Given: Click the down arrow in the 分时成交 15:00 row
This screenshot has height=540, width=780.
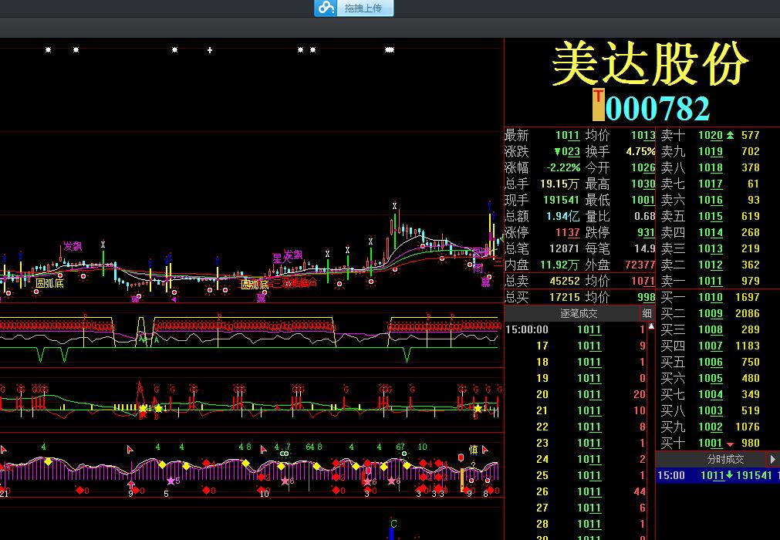Looking at the screenshot, I should 729,475.
